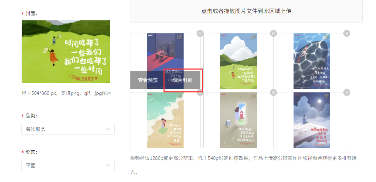Expand the 平面 dropdown chevron

pos(108,165)
